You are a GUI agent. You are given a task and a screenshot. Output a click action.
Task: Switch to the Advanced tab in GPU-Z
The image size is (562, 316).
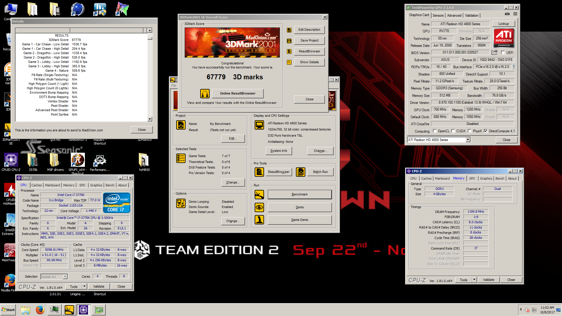click(x=454, y=16)
